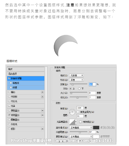
Task: Click the angle dial control
Action: [x=72, y=112]
